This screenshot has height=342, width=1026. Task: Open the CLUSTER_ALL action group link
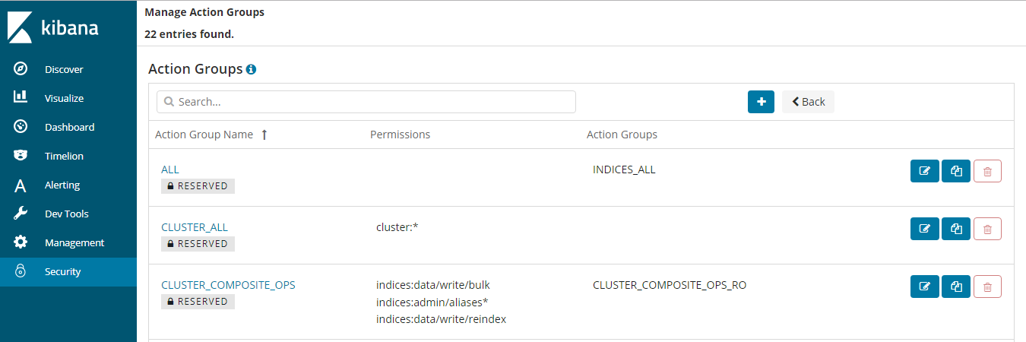195,227
